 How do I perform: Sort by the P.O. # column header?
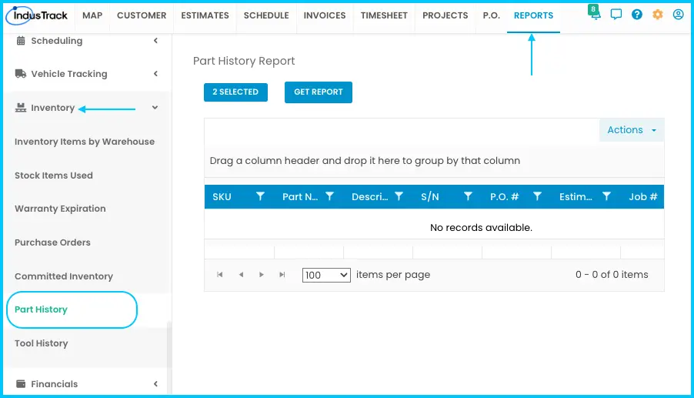pos(504,196)
